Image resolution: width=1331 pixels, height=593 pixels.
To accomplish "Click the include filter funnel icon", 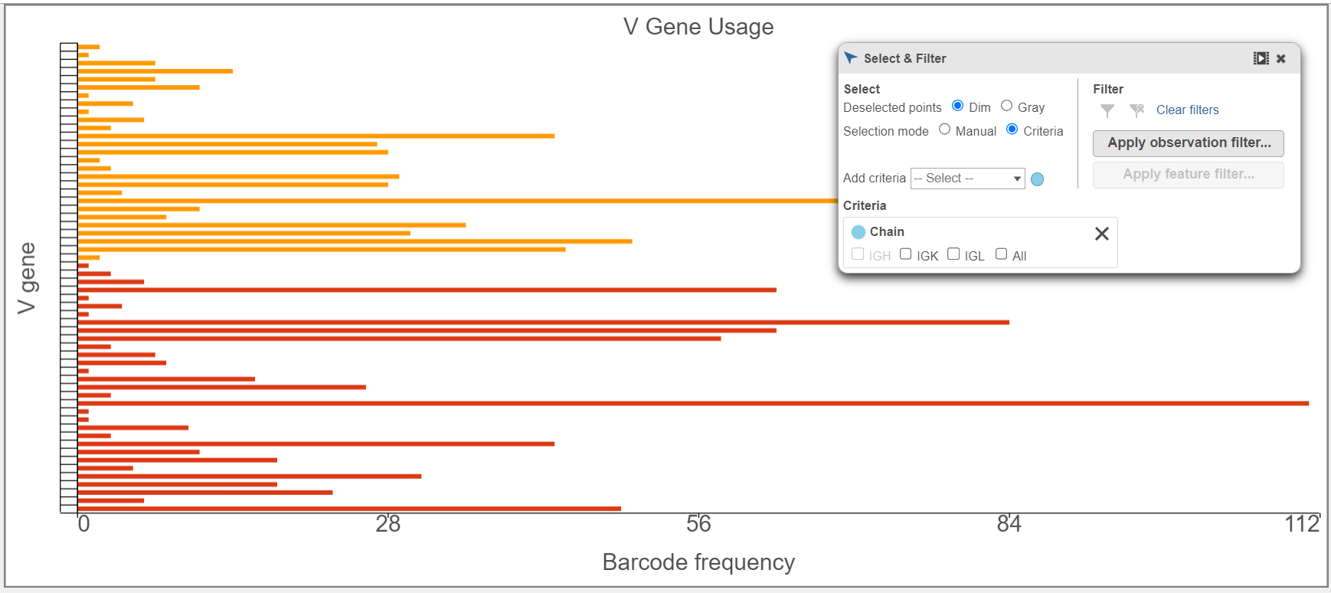I will pyautogui.click(x=1107, y=110).
